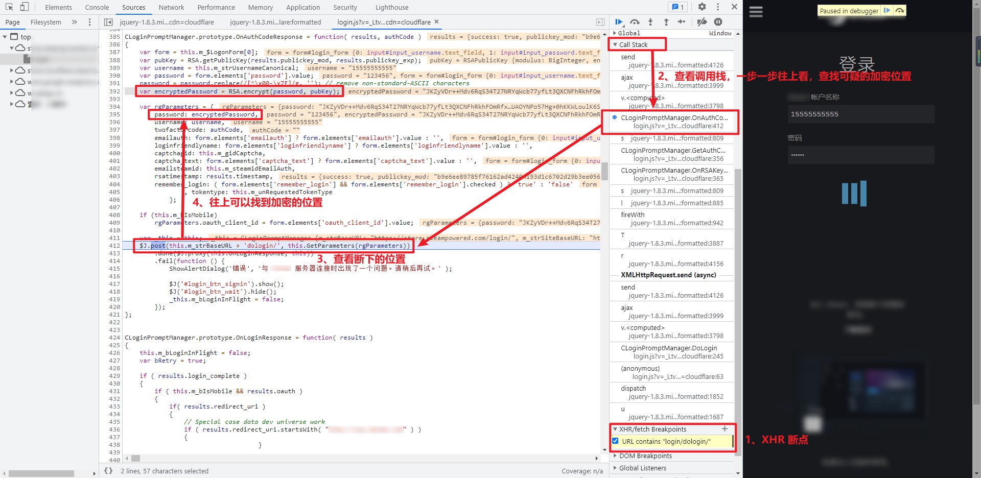Image resolution: width=981 pixels, height=478 pixels.
Task: Hide the file navigator sidebar
Action: [x=108, y=22]
